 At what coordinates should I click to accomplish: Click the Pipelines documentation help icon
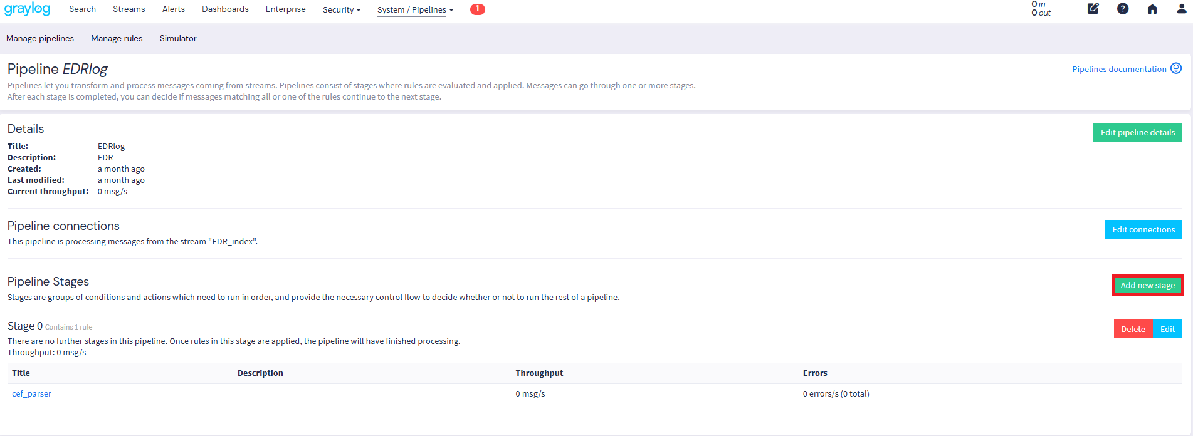coord(1176,68)
